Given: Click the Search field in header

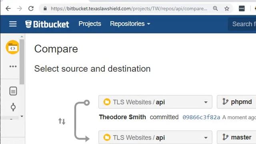Looking at the screenshot, I should coord(242,24).
